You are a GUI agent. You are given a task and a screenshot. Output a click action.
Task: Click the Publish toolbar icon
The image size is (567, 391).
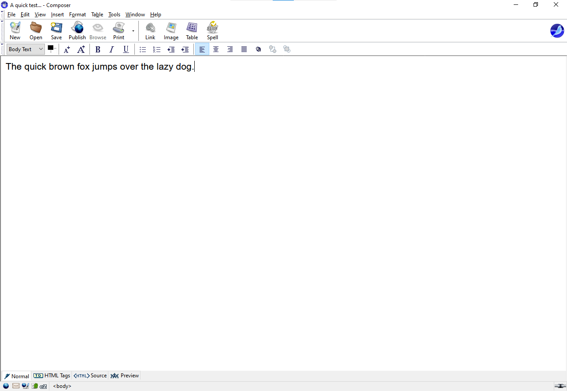77,31
